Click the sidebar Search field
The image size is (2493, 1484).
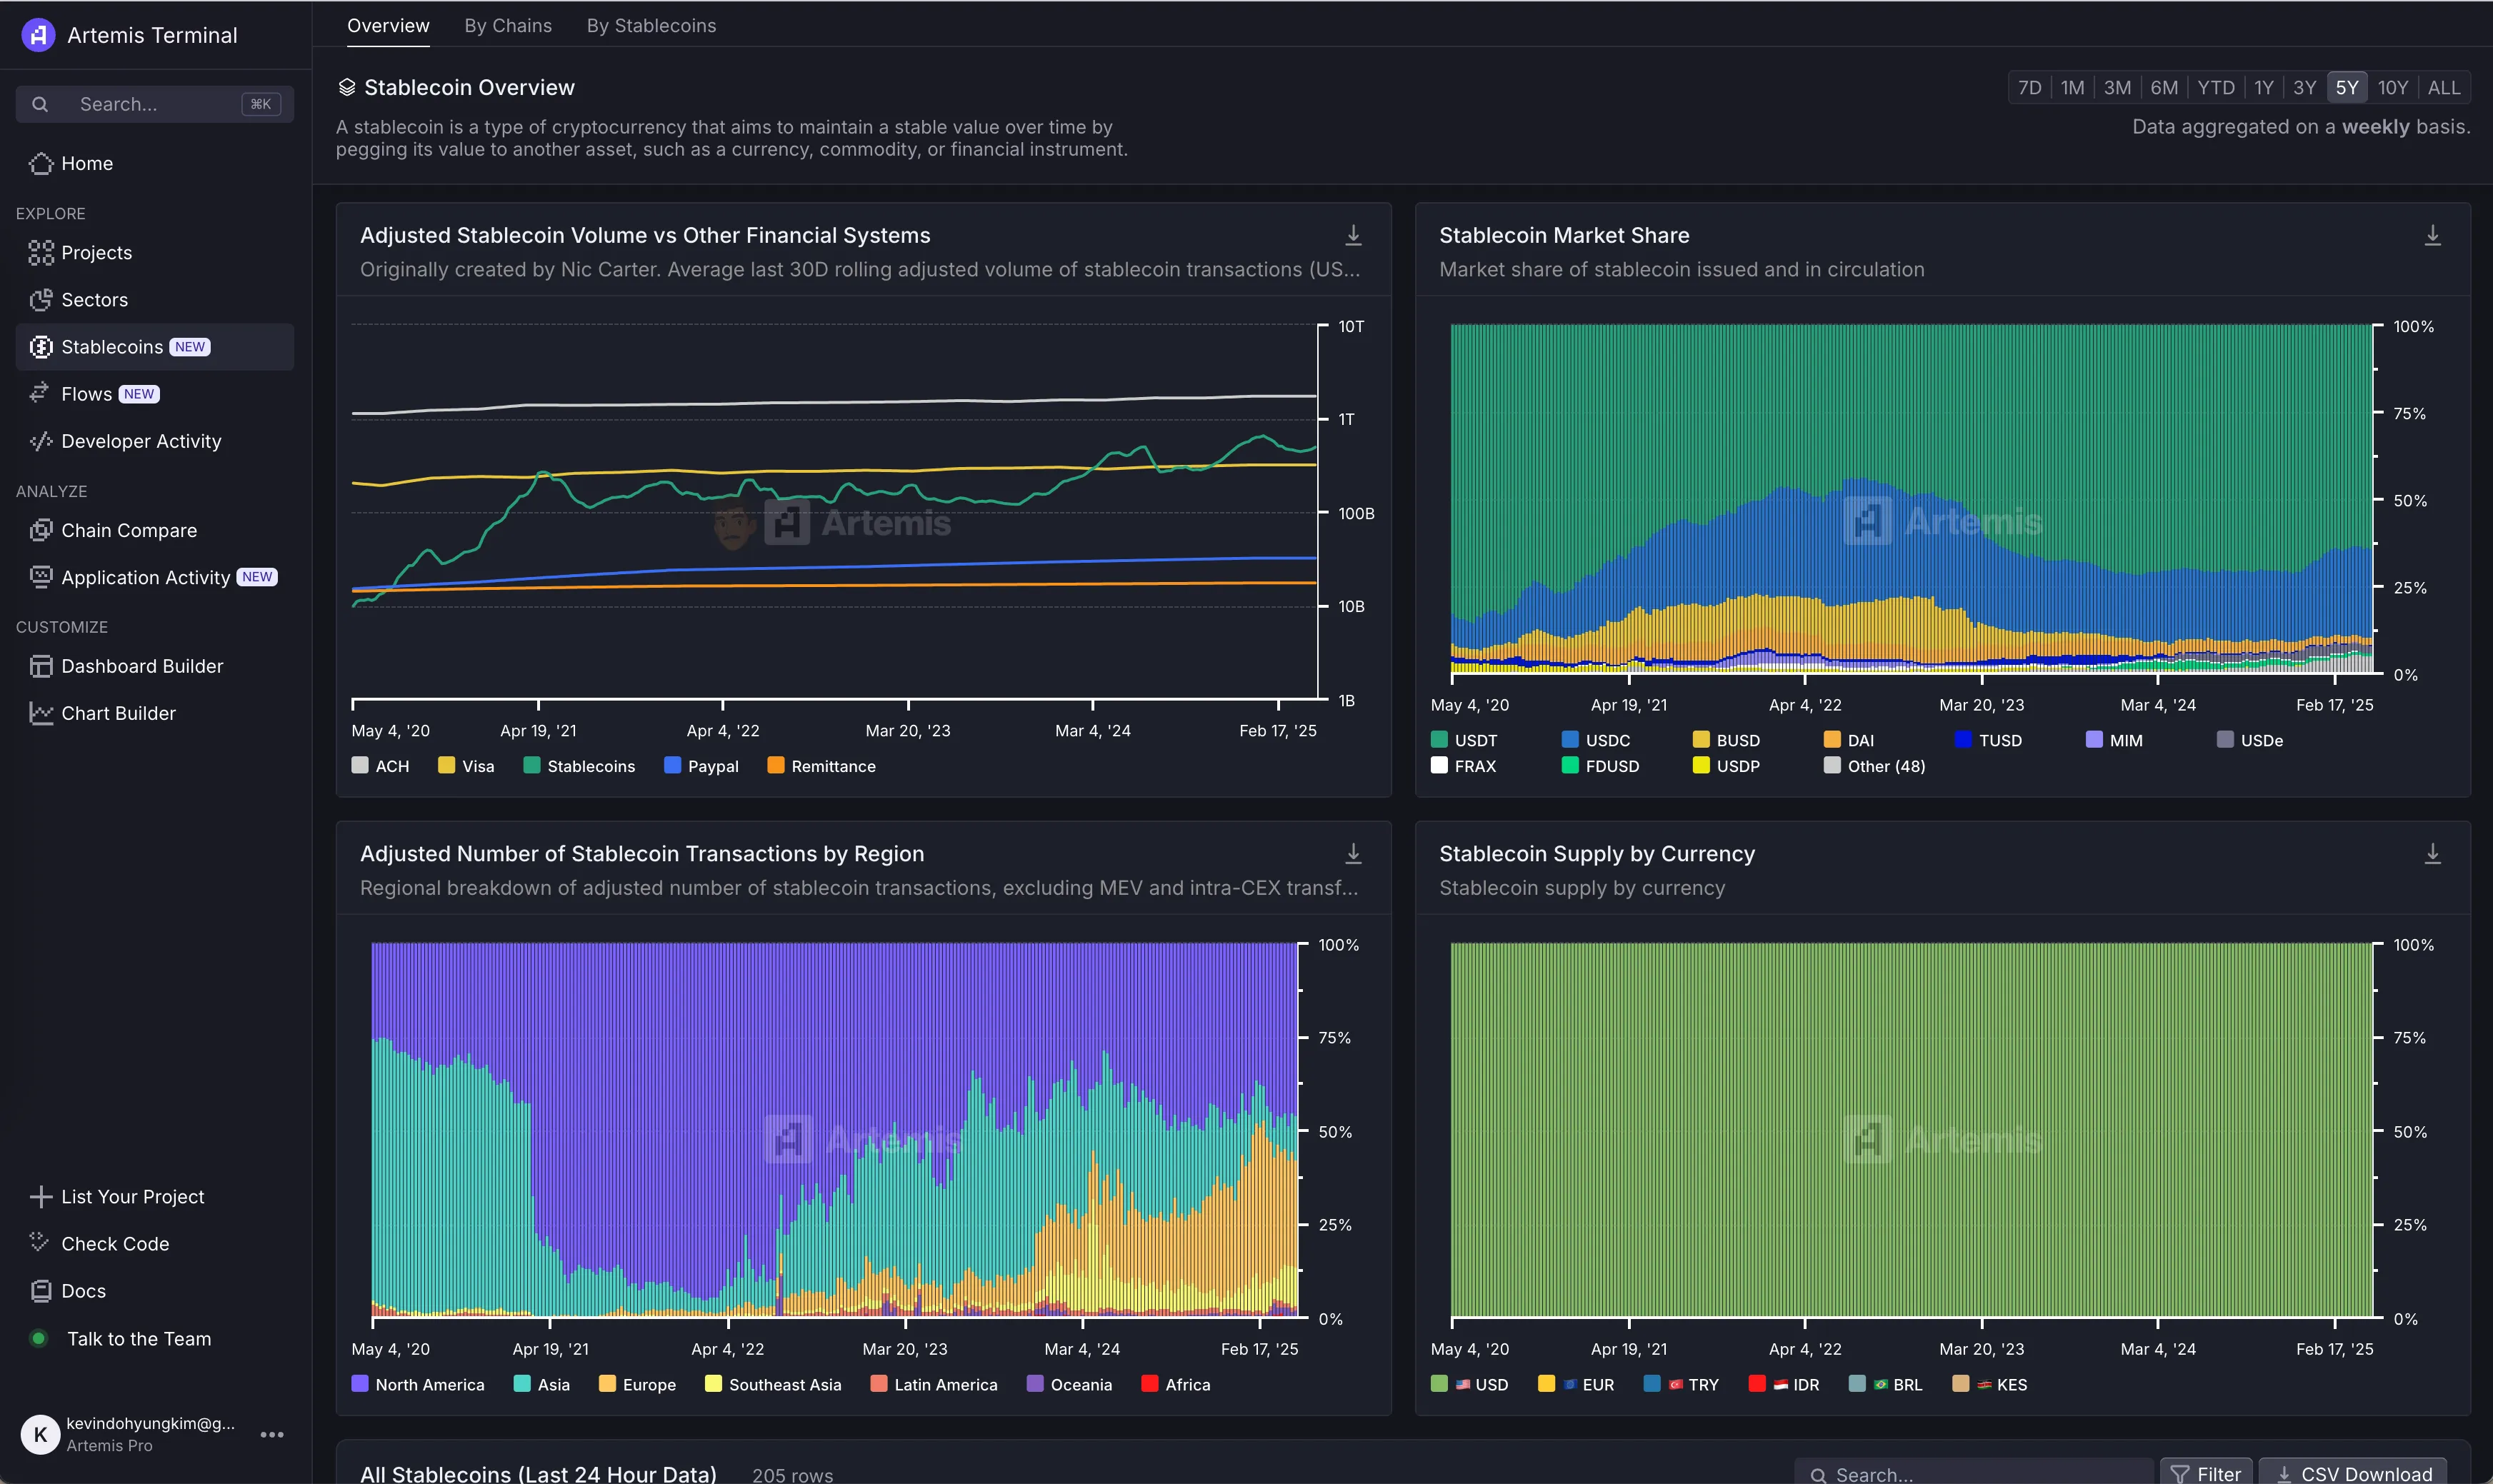[x=155, y=104]
